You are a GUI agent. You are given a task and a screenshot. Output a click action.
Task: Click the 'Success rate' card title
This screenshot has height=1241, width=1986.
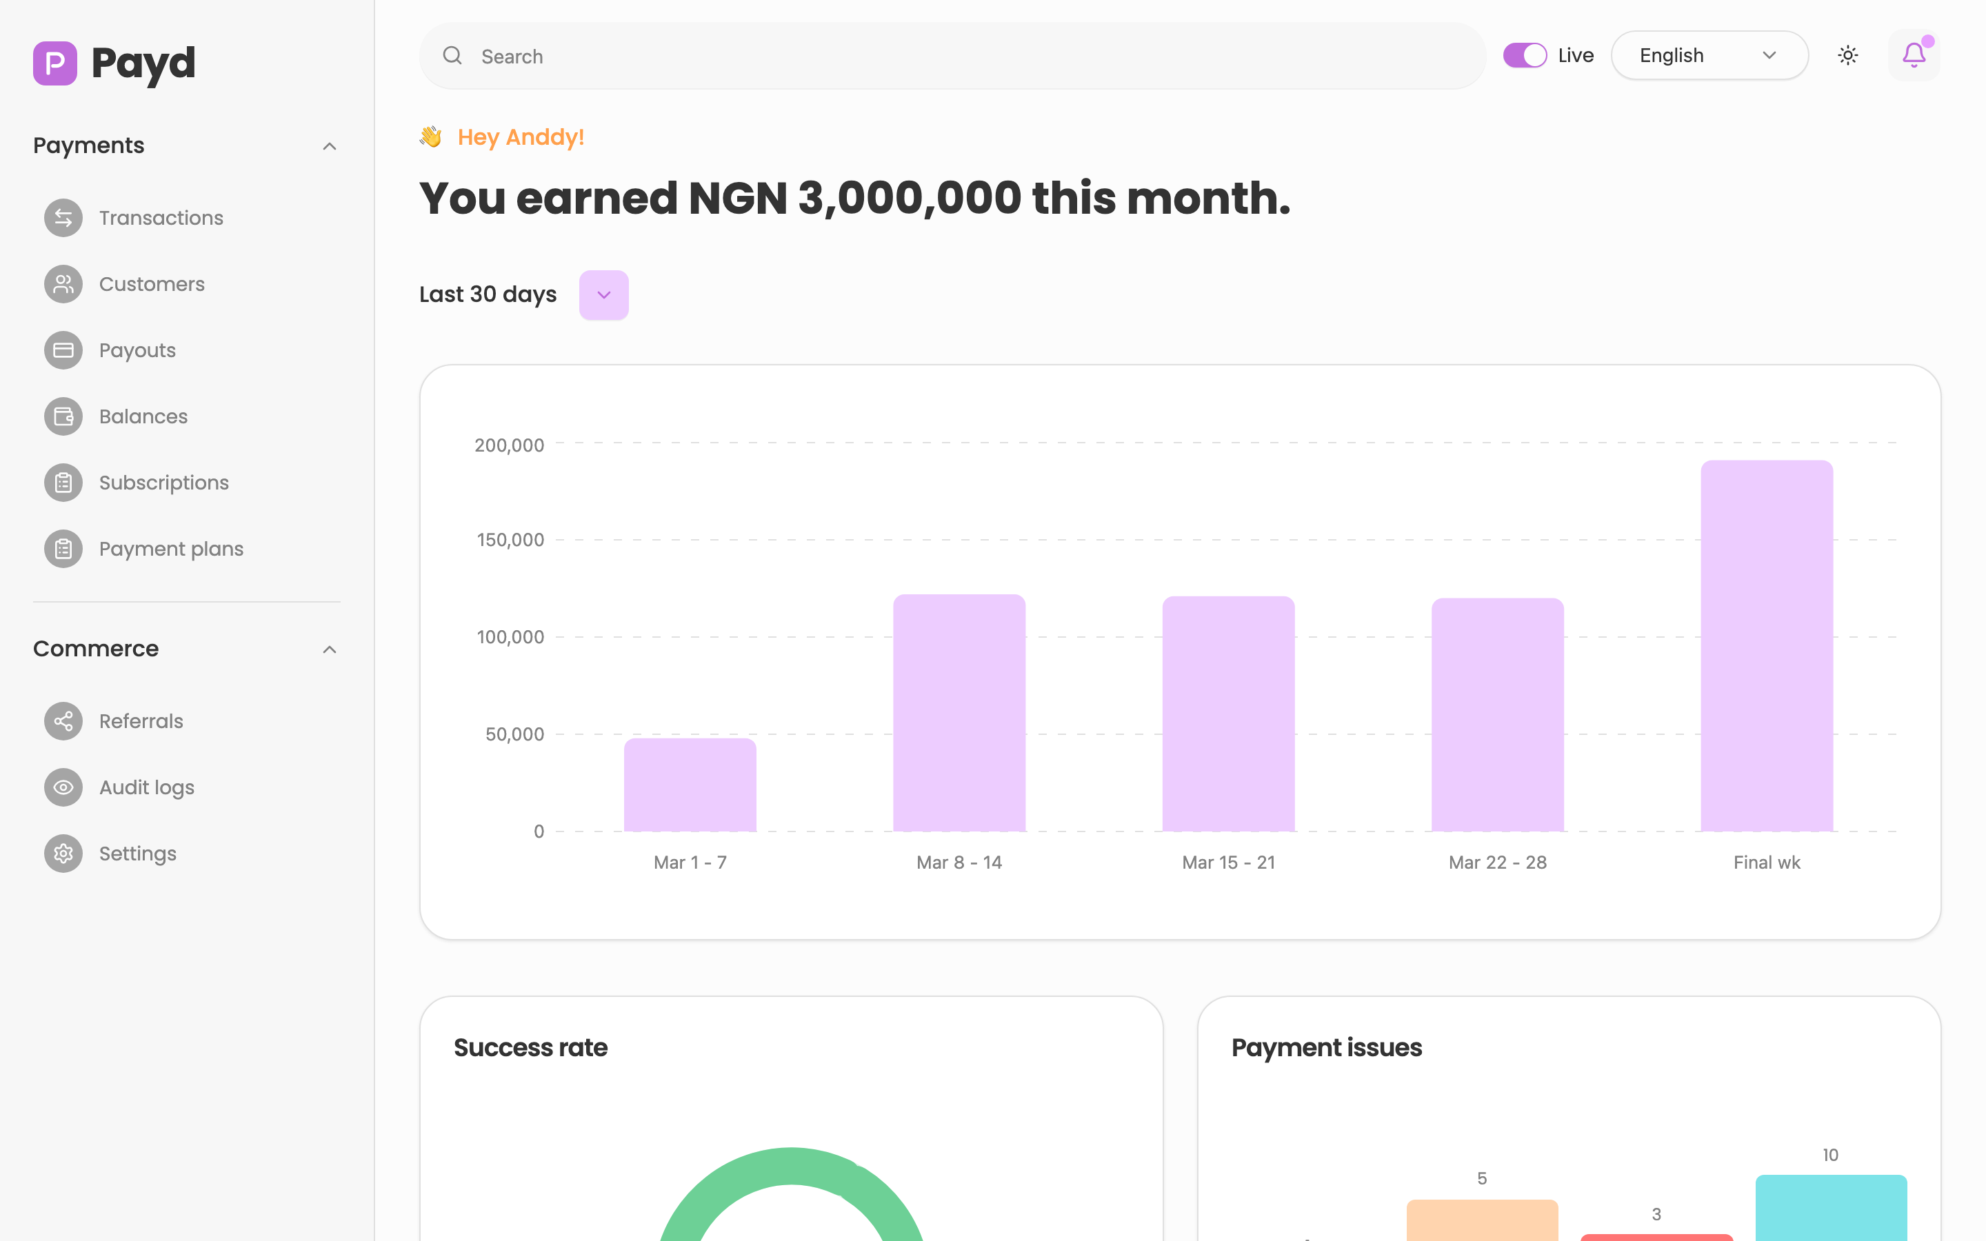[530, 1047]
